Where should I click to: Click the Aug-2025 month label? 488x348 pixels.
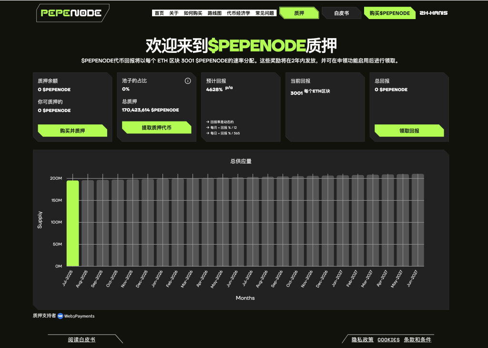coord(82,278)
